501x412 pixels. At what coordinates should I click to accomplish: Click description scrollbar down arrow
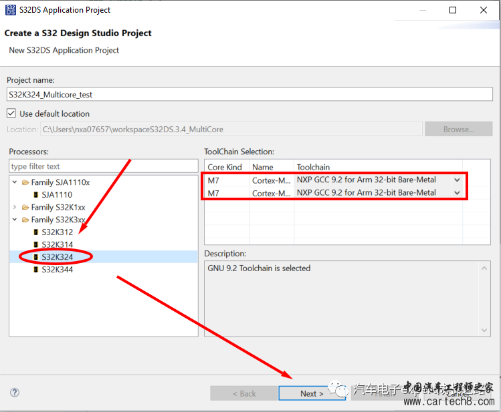(x=484, y=330)
